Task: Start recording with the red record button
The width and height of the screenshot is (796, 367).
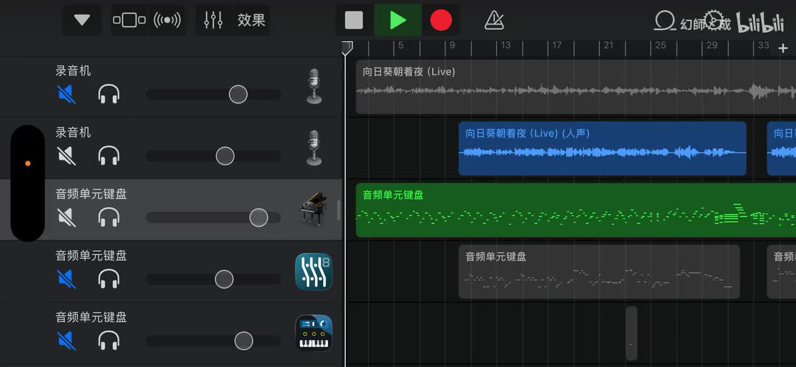Action: (x=441, y=20)
